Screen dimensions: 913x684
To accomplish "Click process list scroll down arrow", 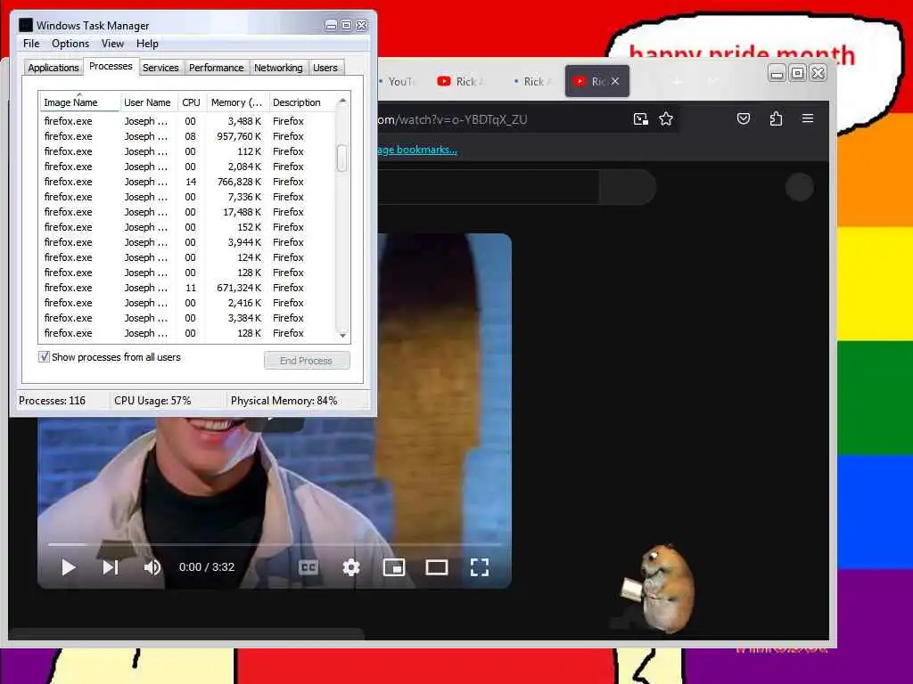I will [342, 335].
